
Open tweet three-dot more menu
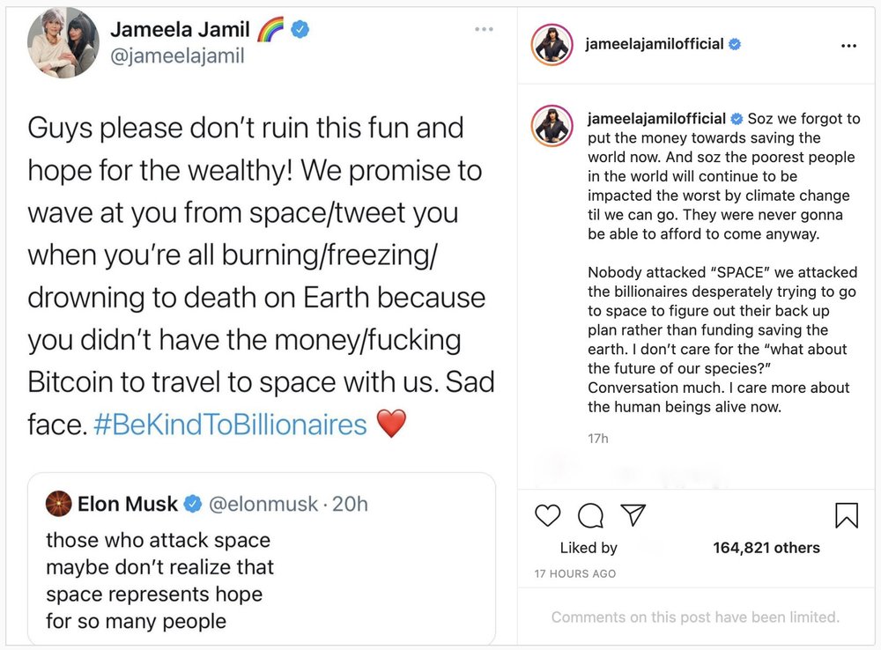click(484, 29)
